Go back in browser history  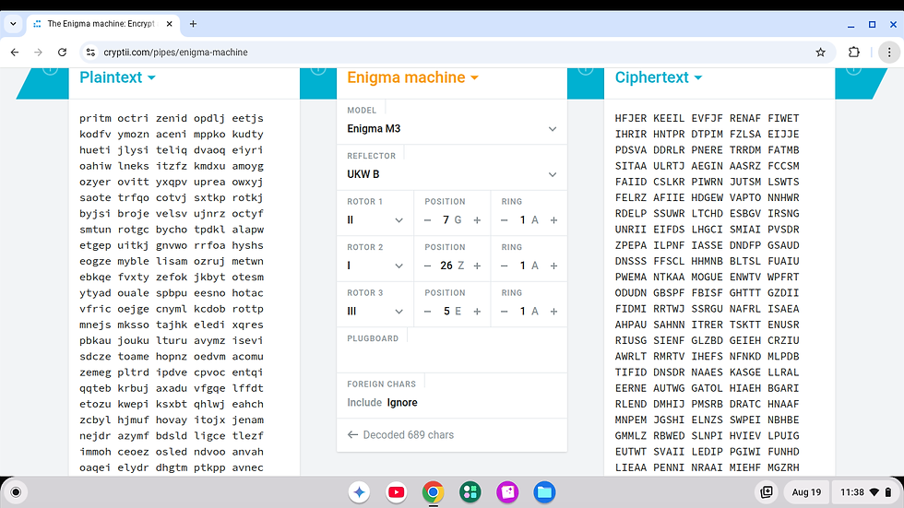pos(15,53)
